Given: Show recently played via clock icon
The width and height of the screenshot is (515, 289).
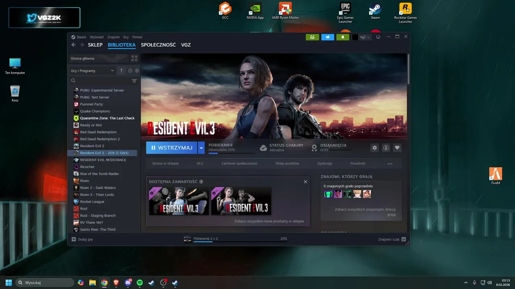Looking at the screenshot, I should pos(130,71).
